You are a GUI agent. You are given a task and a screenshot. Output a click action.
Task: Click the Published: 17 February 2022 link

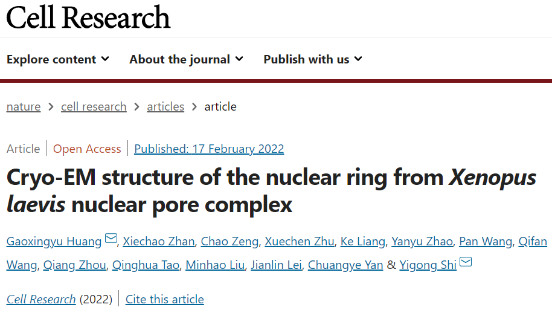click(x=209, y=149)
